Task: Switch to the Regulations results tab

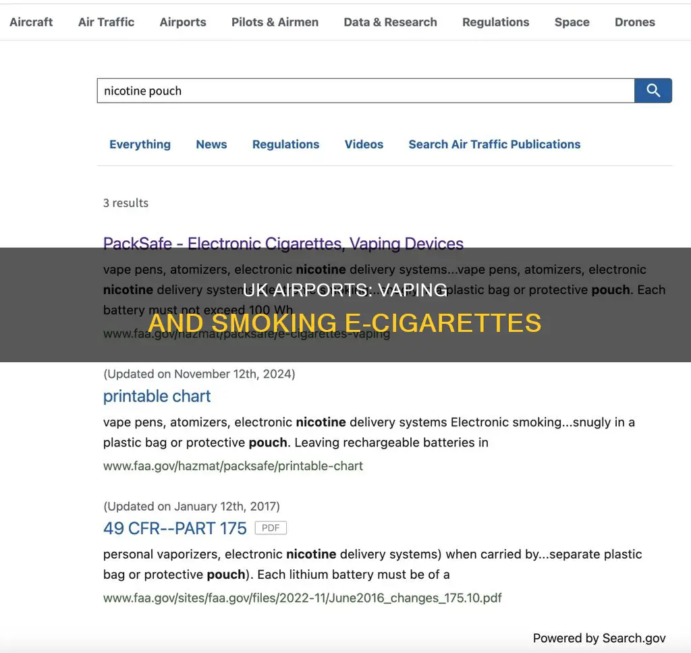Action: pyautogui.click(x=286, y=144)
